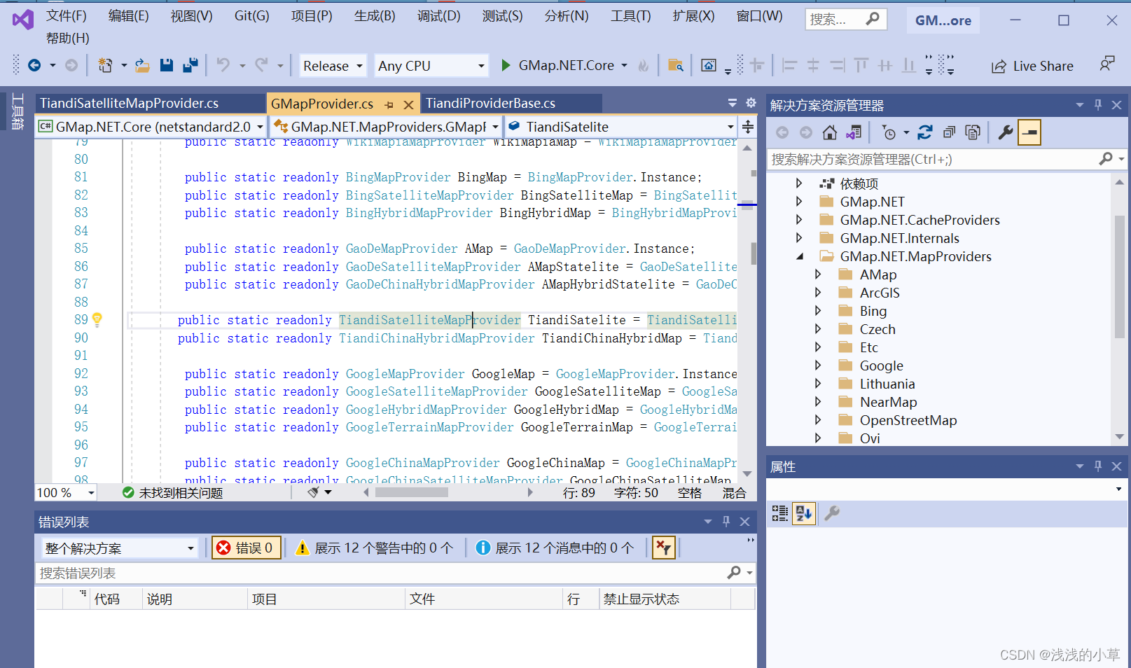The image size is (1131, 668).
Task: Open the 帮助(H) menu
Action: (67, 38)
